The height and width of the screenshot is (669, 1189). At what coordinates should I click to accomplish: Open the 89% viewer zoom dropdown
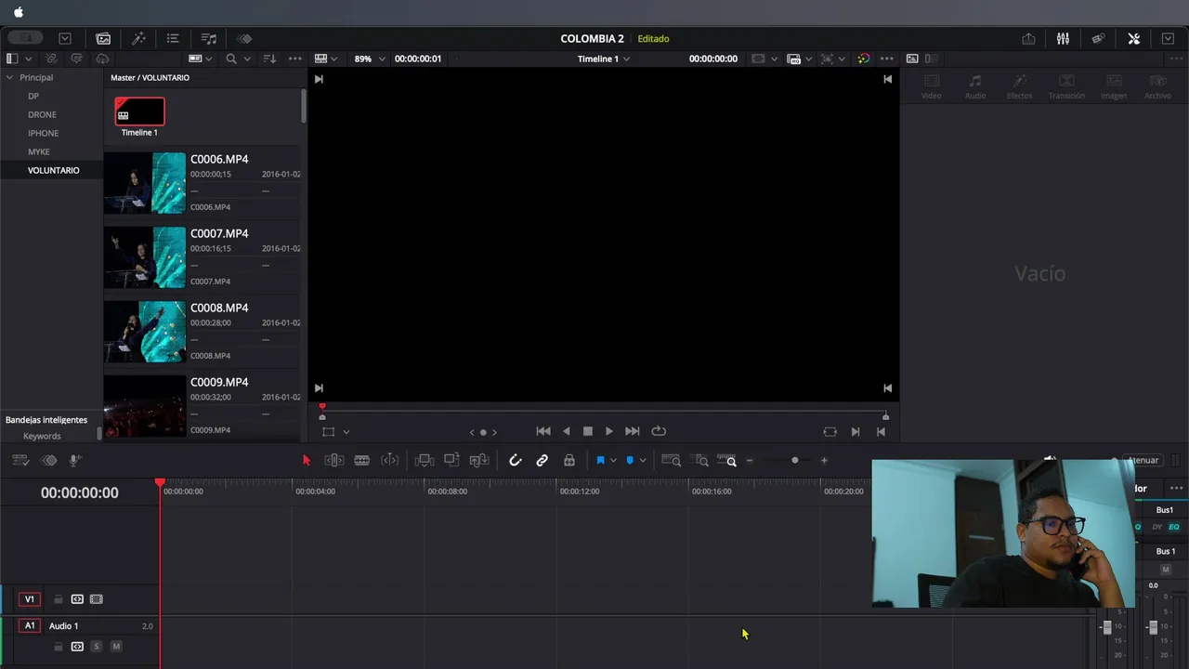pos(370,59)
